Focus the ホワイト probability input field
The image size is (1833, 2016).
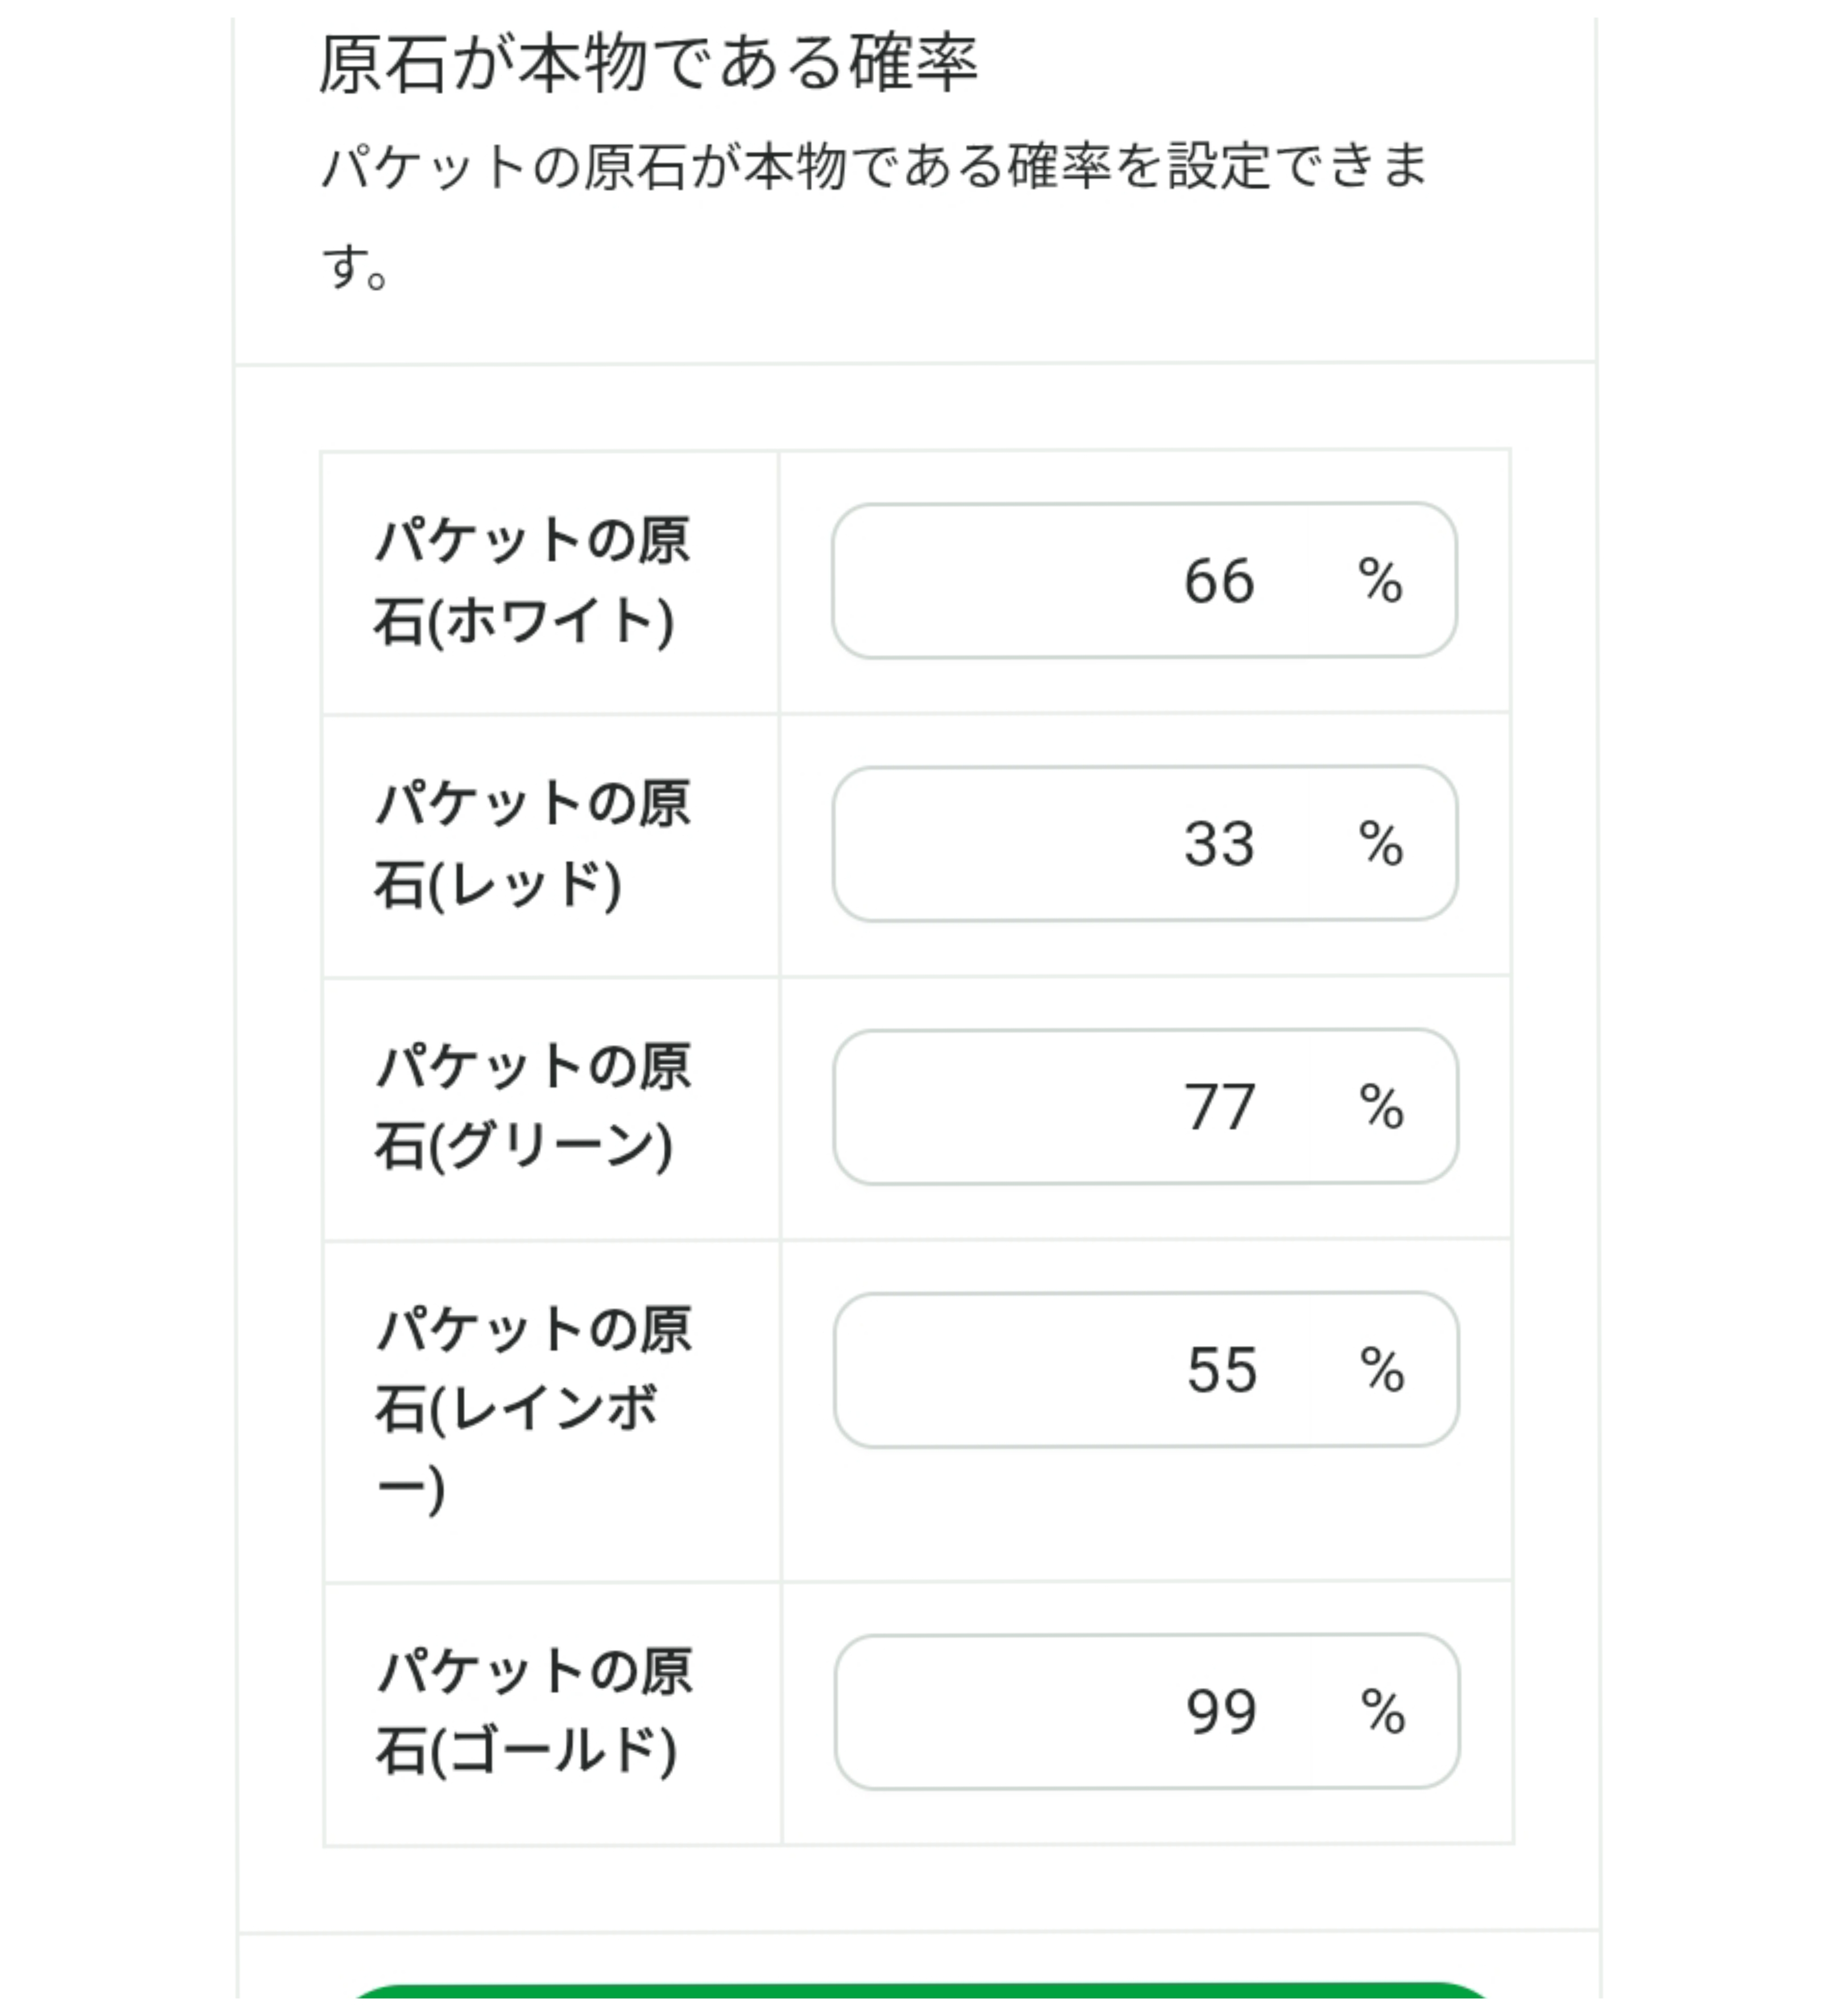[x=1070, y=581]
